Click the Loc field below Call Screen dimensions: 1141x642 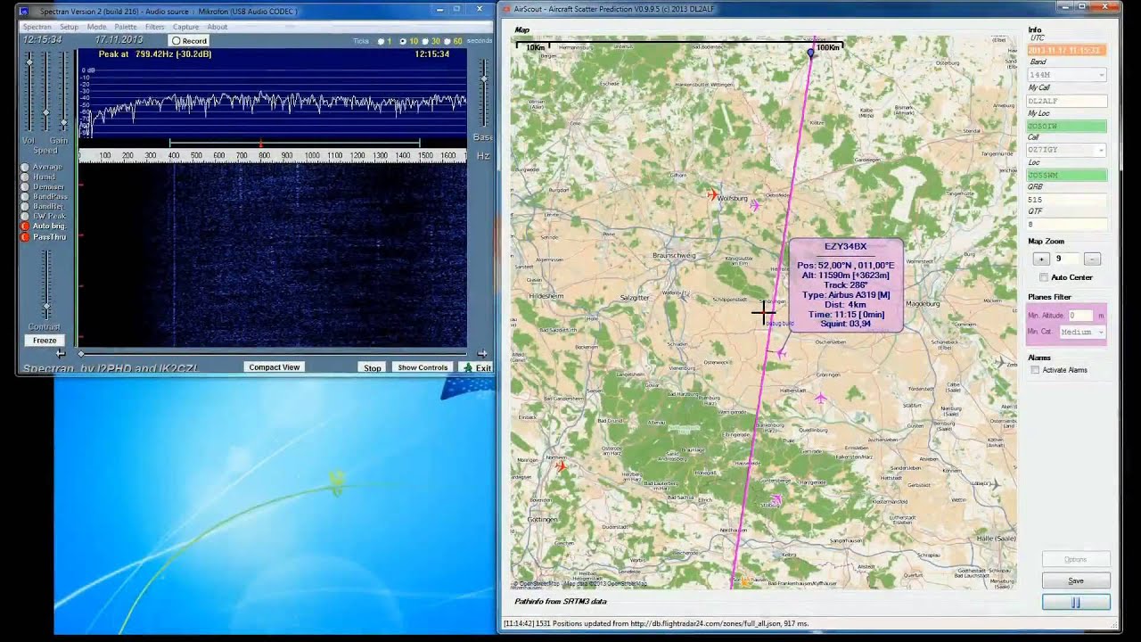(1067, 175)
